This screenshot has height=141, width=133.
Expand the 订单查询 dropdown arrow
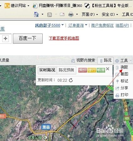86,25
